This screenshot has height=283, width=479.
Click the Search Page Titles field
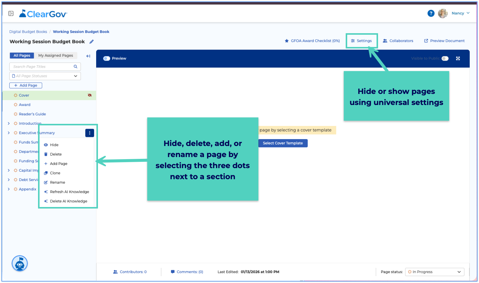pyautogui.click(x=45, y=67)
